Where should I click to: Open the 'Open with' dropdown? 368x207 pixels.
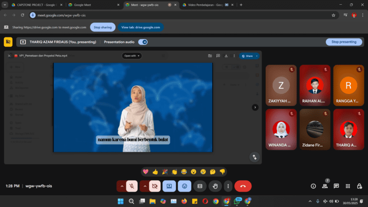[132, 56]
